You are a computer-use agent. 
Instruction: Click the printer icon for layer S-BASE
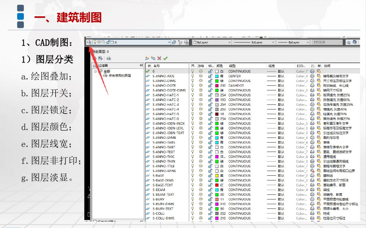click(x=312, y=176)
